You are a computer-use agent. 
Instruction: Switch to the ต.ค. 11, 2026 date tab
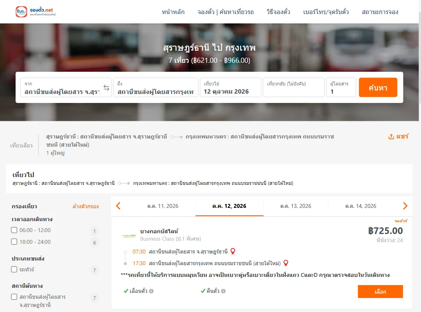click(x=163, y=206)
